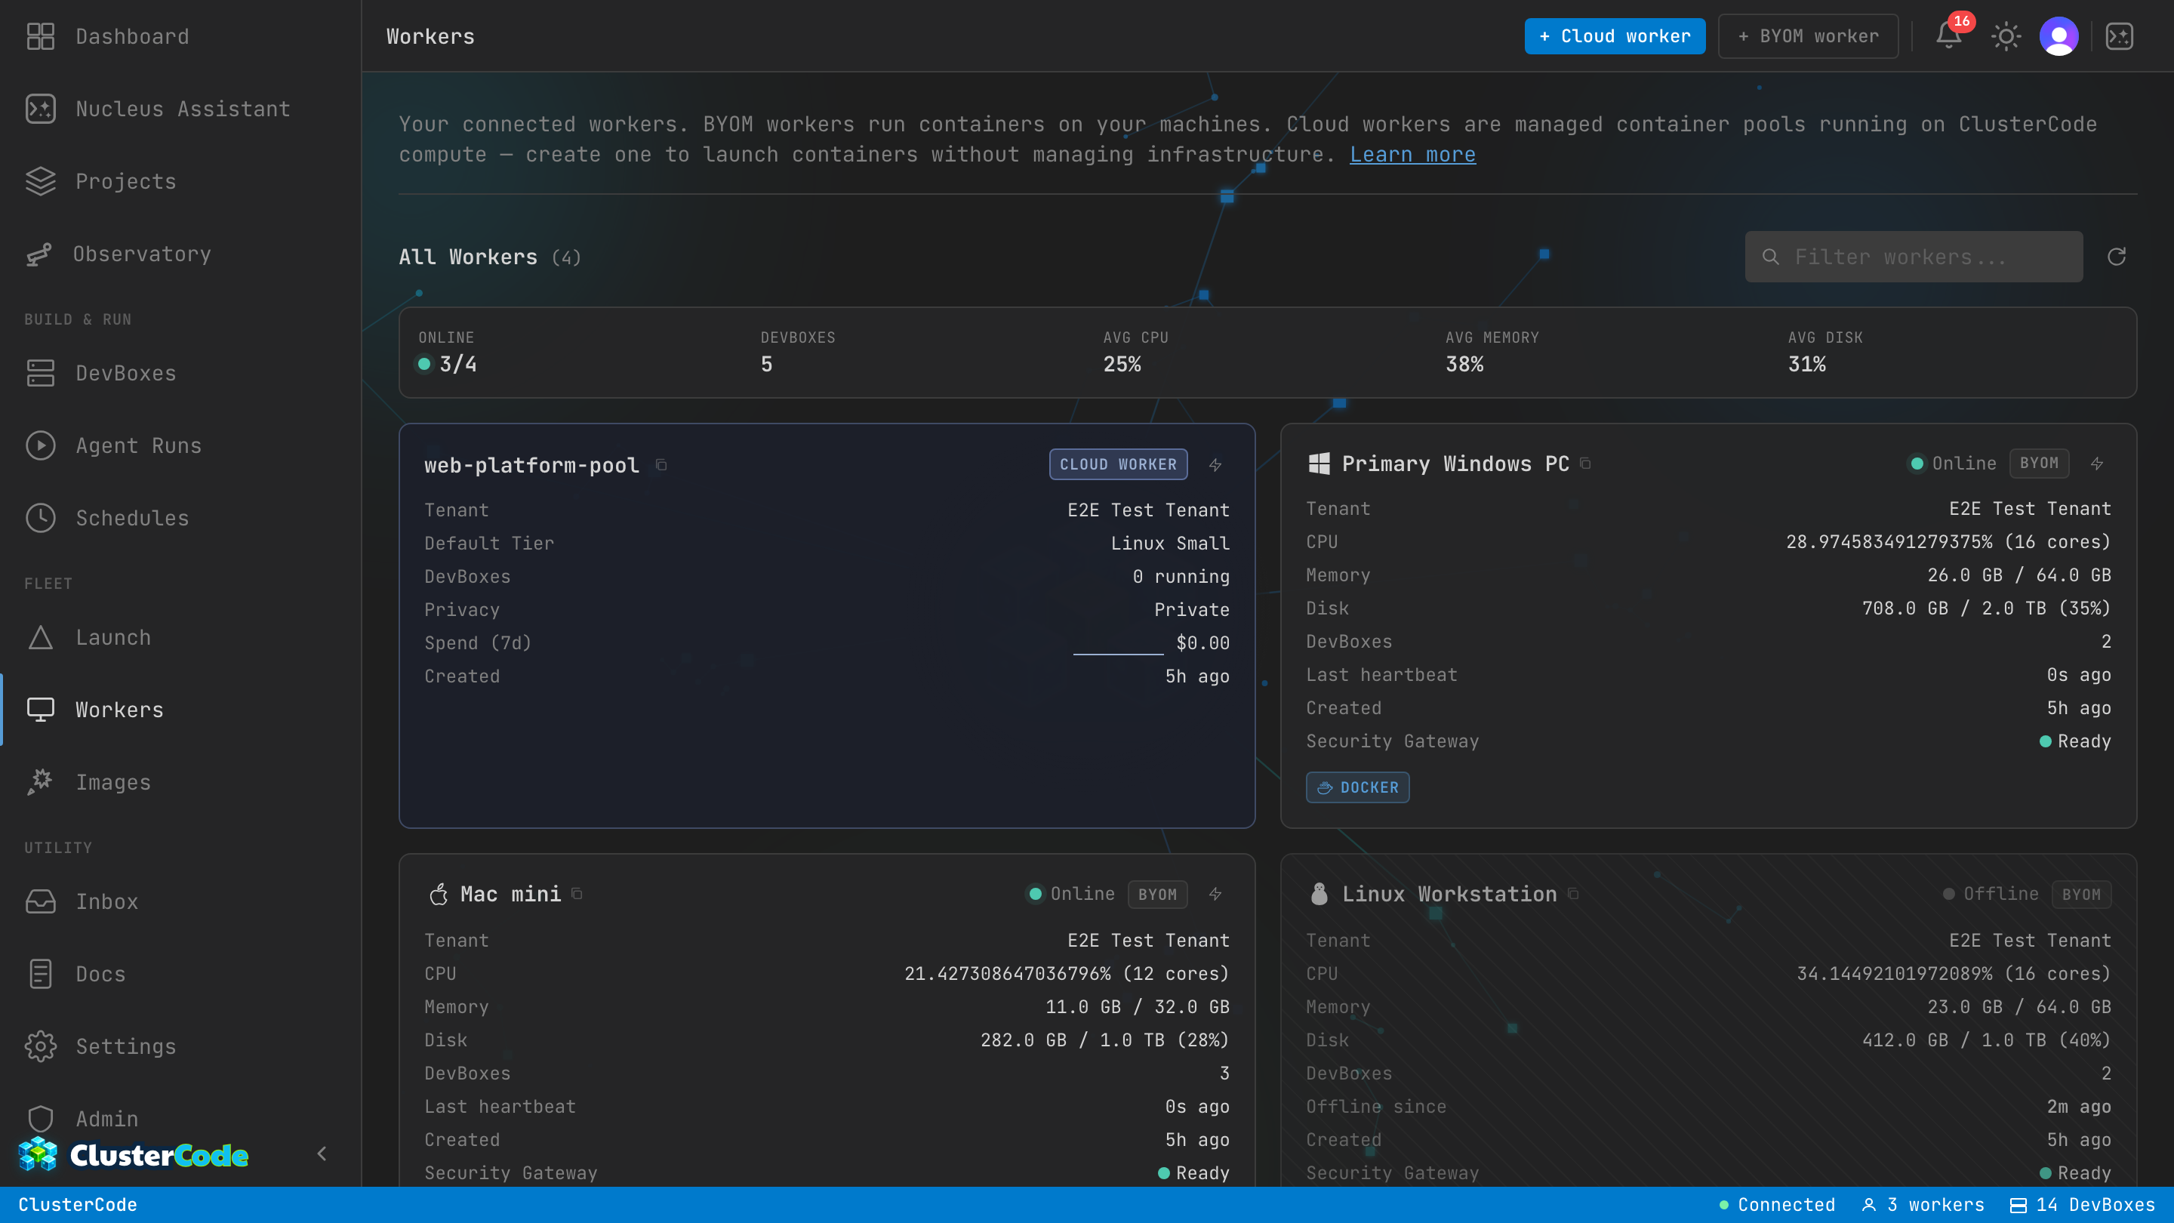Click the Avg Memory 38% stat

(x=1492, y=353)
